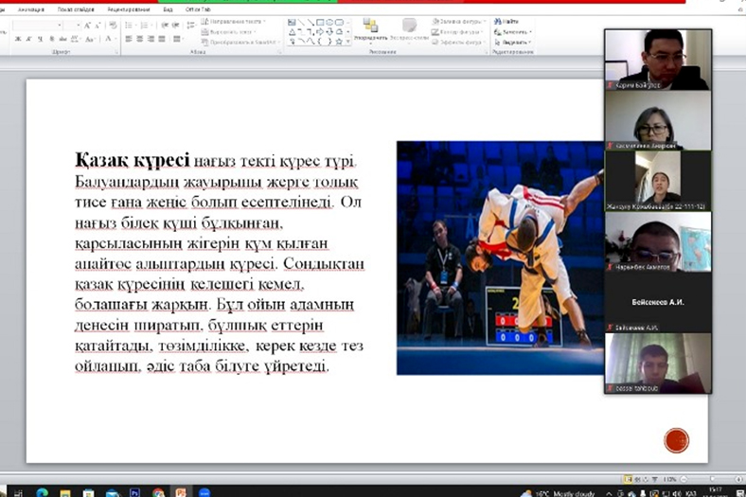Select the wrestling photo on the slide
The width and height of the screenshot is (746, 497).
tap(500, 257)
